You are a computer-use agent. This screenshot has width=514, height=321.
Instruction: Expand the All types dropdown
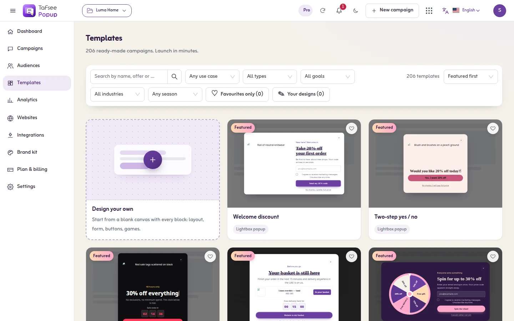270,77
